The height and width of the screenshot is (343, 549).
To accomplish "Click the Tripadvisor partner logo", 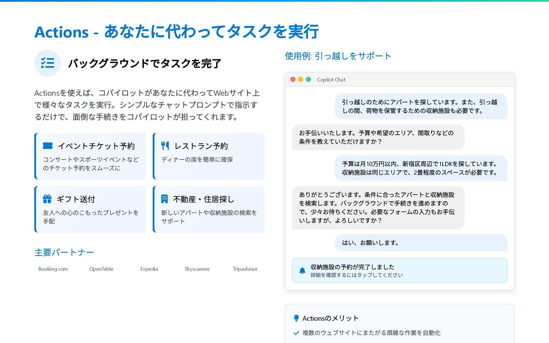I will pyautogui.click(x=245, y=269).
